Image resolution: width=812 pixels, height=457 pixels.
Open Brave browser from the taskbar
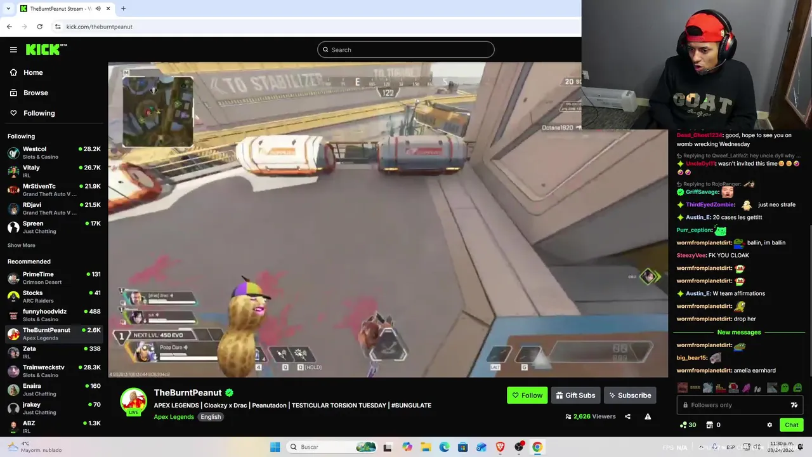pos(500,447)
